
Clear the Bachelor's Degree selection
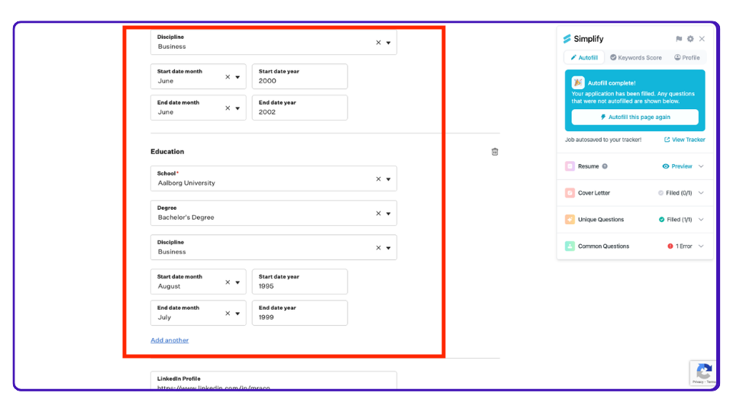(x=378, y=214)
